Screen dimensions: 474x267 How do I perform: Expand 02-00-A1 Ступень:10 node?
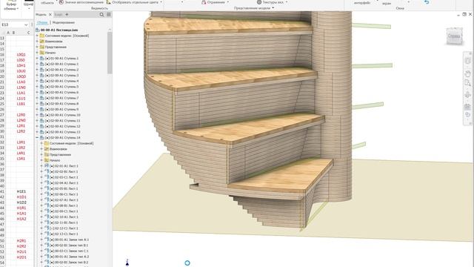click(x=37, y=115)
